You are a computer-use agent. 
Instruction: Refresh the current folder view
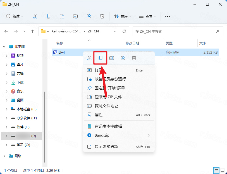124,31
